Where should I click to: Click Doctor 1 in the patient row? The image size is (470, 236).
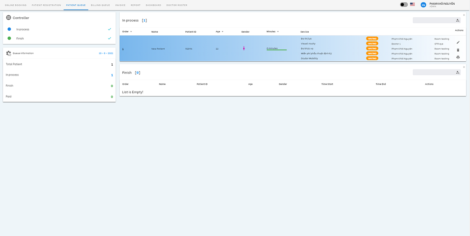396,44
